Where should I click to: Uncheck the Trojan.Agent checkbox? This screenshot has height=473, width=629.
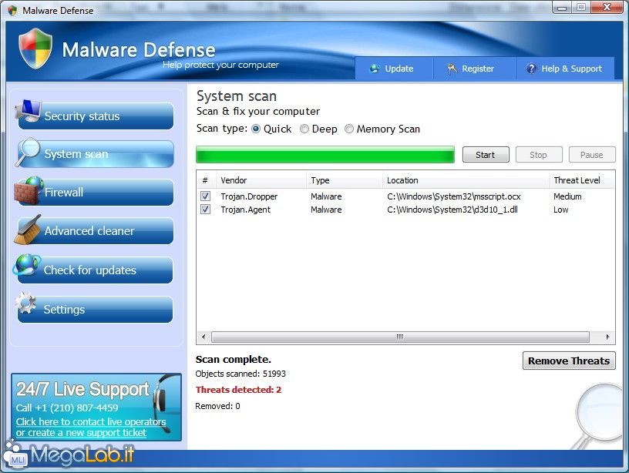click(205, 210)
